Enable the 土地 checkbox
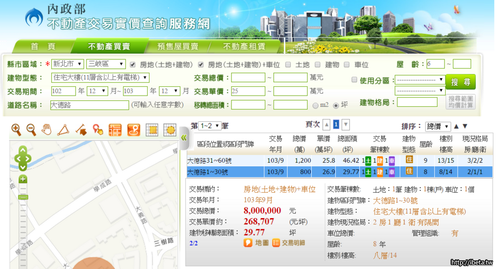497x269 pixels. click(288, 64)
